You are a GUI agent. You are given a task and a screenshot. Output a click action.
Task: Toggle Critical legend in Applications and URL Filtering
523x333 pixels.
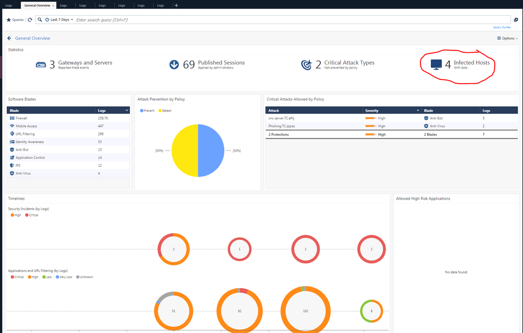tap(17, 277)
